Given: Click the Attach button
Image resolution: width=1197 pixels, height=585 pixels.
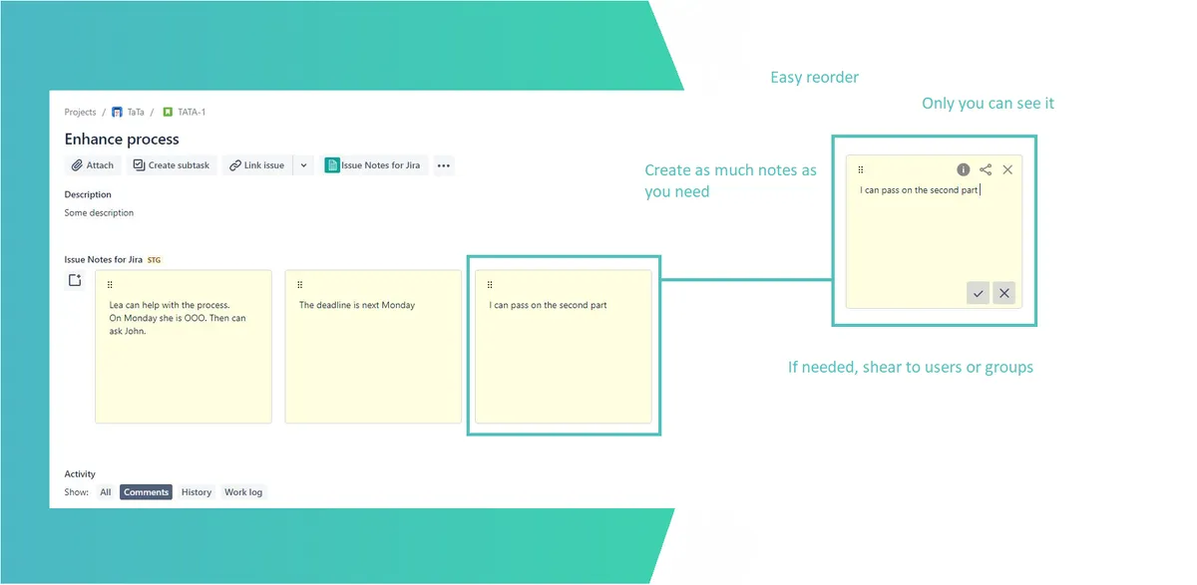Looking at the screenshot, I should (x=93, y=165).
